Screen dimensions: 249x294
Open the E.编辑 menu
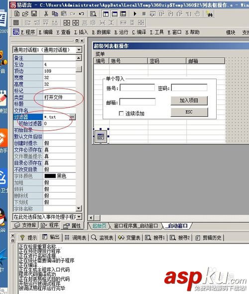[46, 32]
